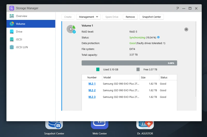The image size is (207, 137).
Task: Click the iSCSI LUN stack icon
Action: (x=12, y=47)
